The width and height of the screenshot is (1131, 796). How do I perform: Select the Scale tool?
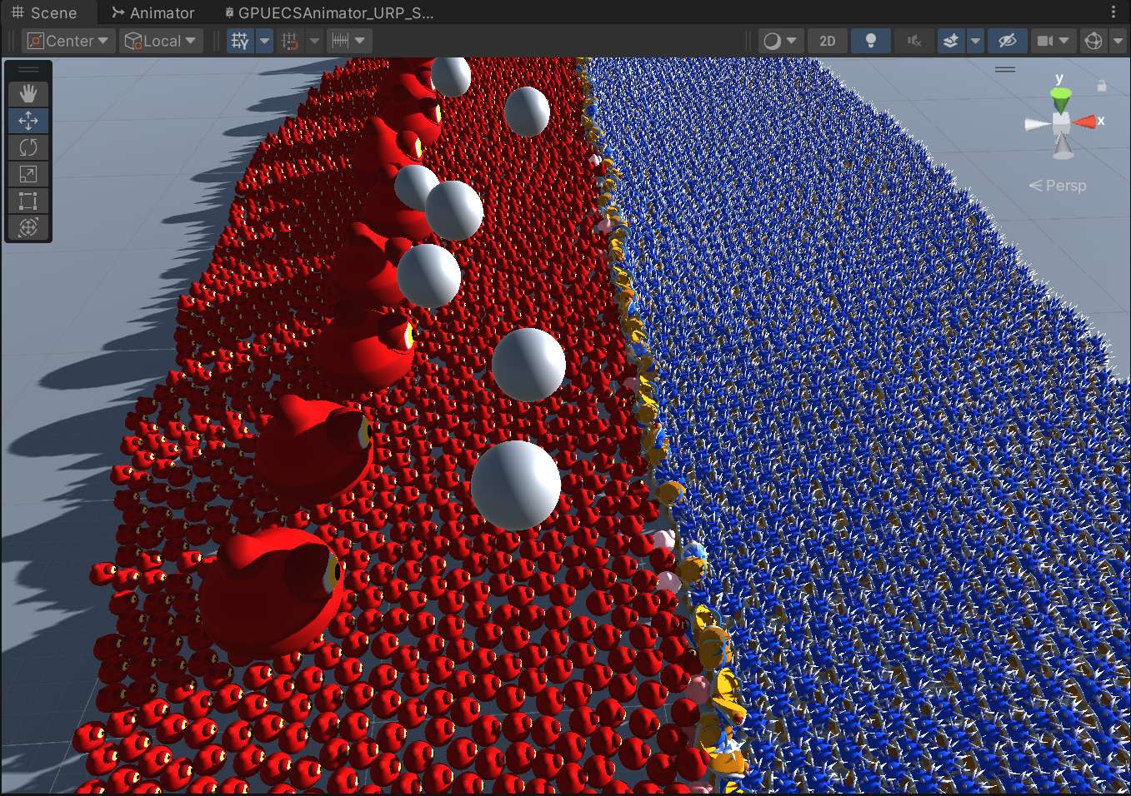point(28,174)
